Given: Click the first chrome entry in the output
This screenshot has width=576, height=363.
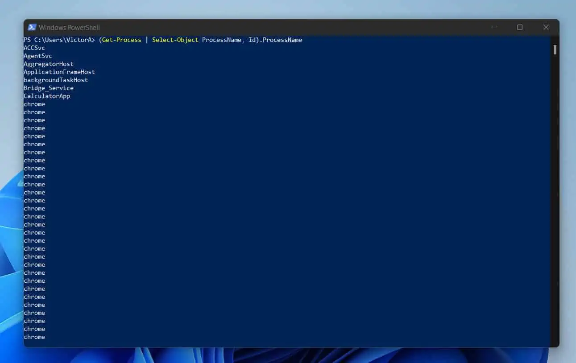Looking at the screenshot, I should coord(34,104).
